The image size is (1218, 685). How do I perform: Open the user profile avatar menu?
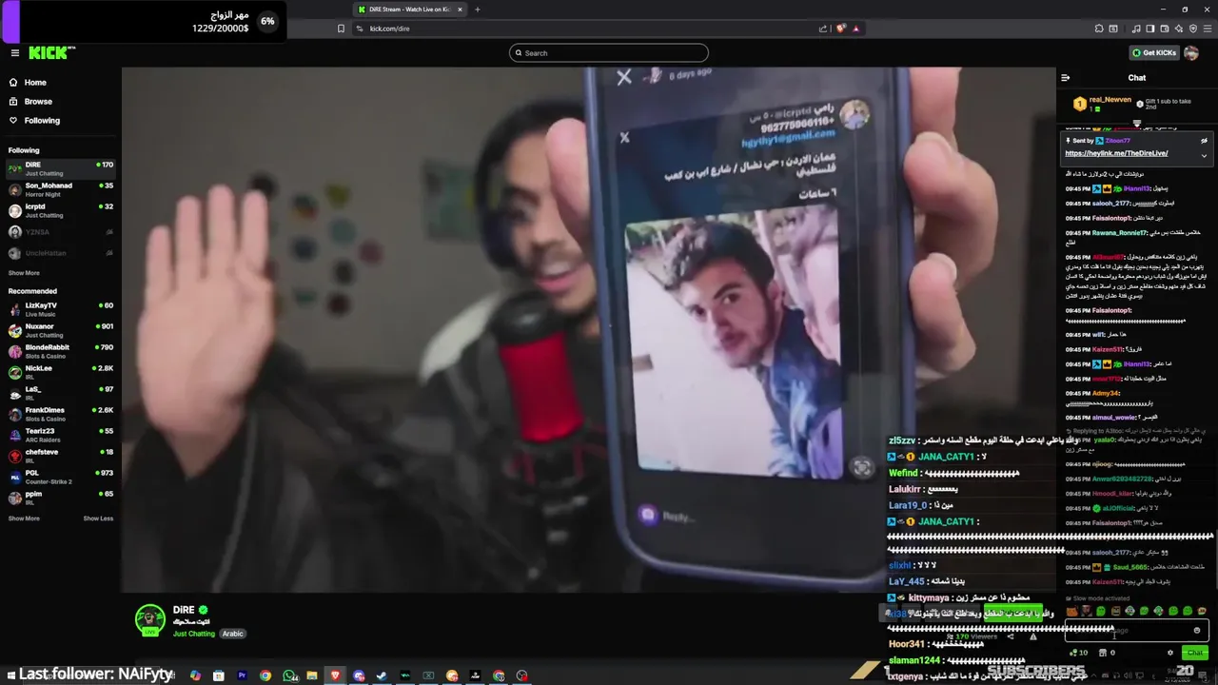click(1191, 53)
